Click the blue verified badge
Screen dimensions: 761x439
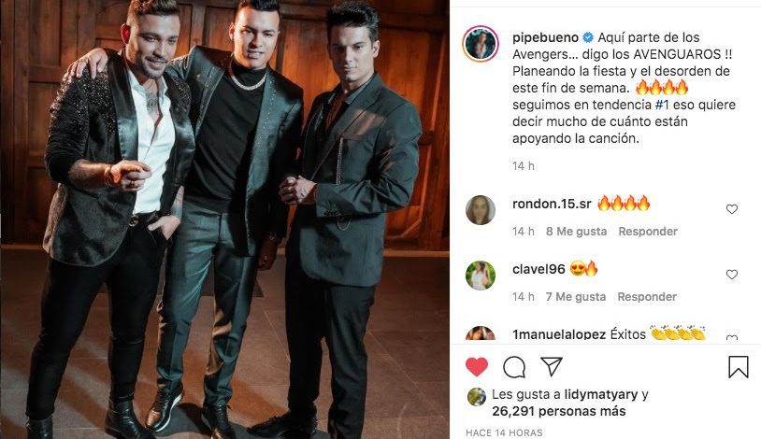coord(588,37)
